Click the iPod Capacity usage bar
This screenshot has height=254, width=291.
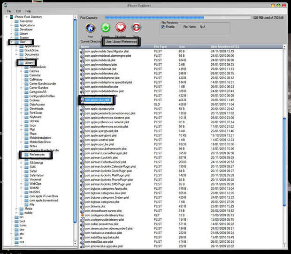pyautogui.click(x=178, y=18)
